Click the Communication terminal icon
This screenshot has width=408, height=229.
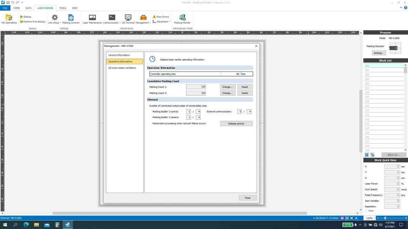tap(112, 17)
